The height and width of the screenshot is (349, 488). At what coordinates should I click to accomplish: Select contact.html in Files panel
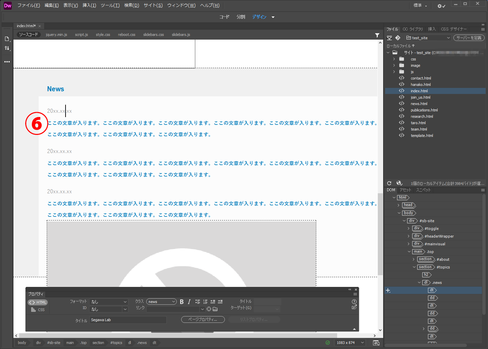(x=420, y=78)
